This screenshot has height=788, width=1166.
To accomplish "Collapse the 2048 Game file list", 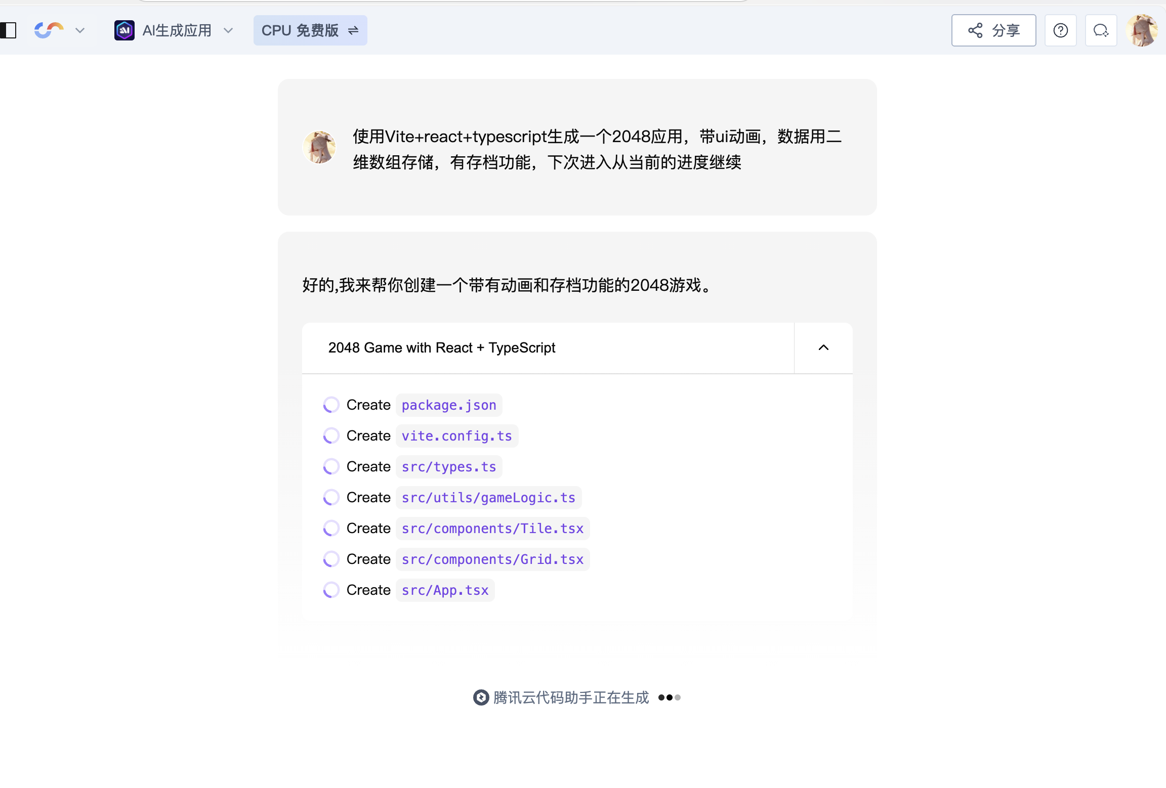I will [x=823, y=347].
